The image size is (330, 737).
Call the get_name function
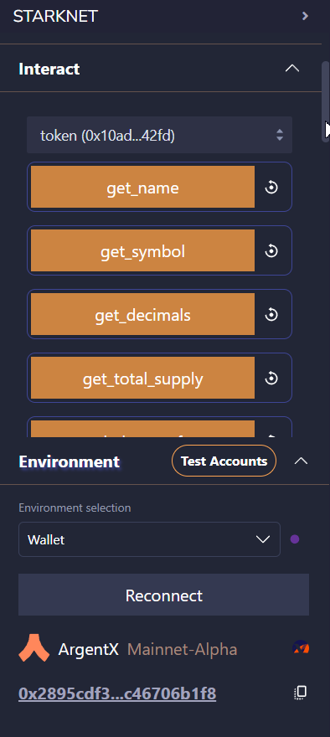142,187
